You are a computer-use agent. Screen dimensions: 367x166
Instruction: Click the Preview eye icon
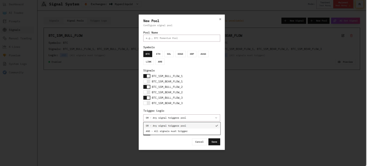[x=339, y=62]
